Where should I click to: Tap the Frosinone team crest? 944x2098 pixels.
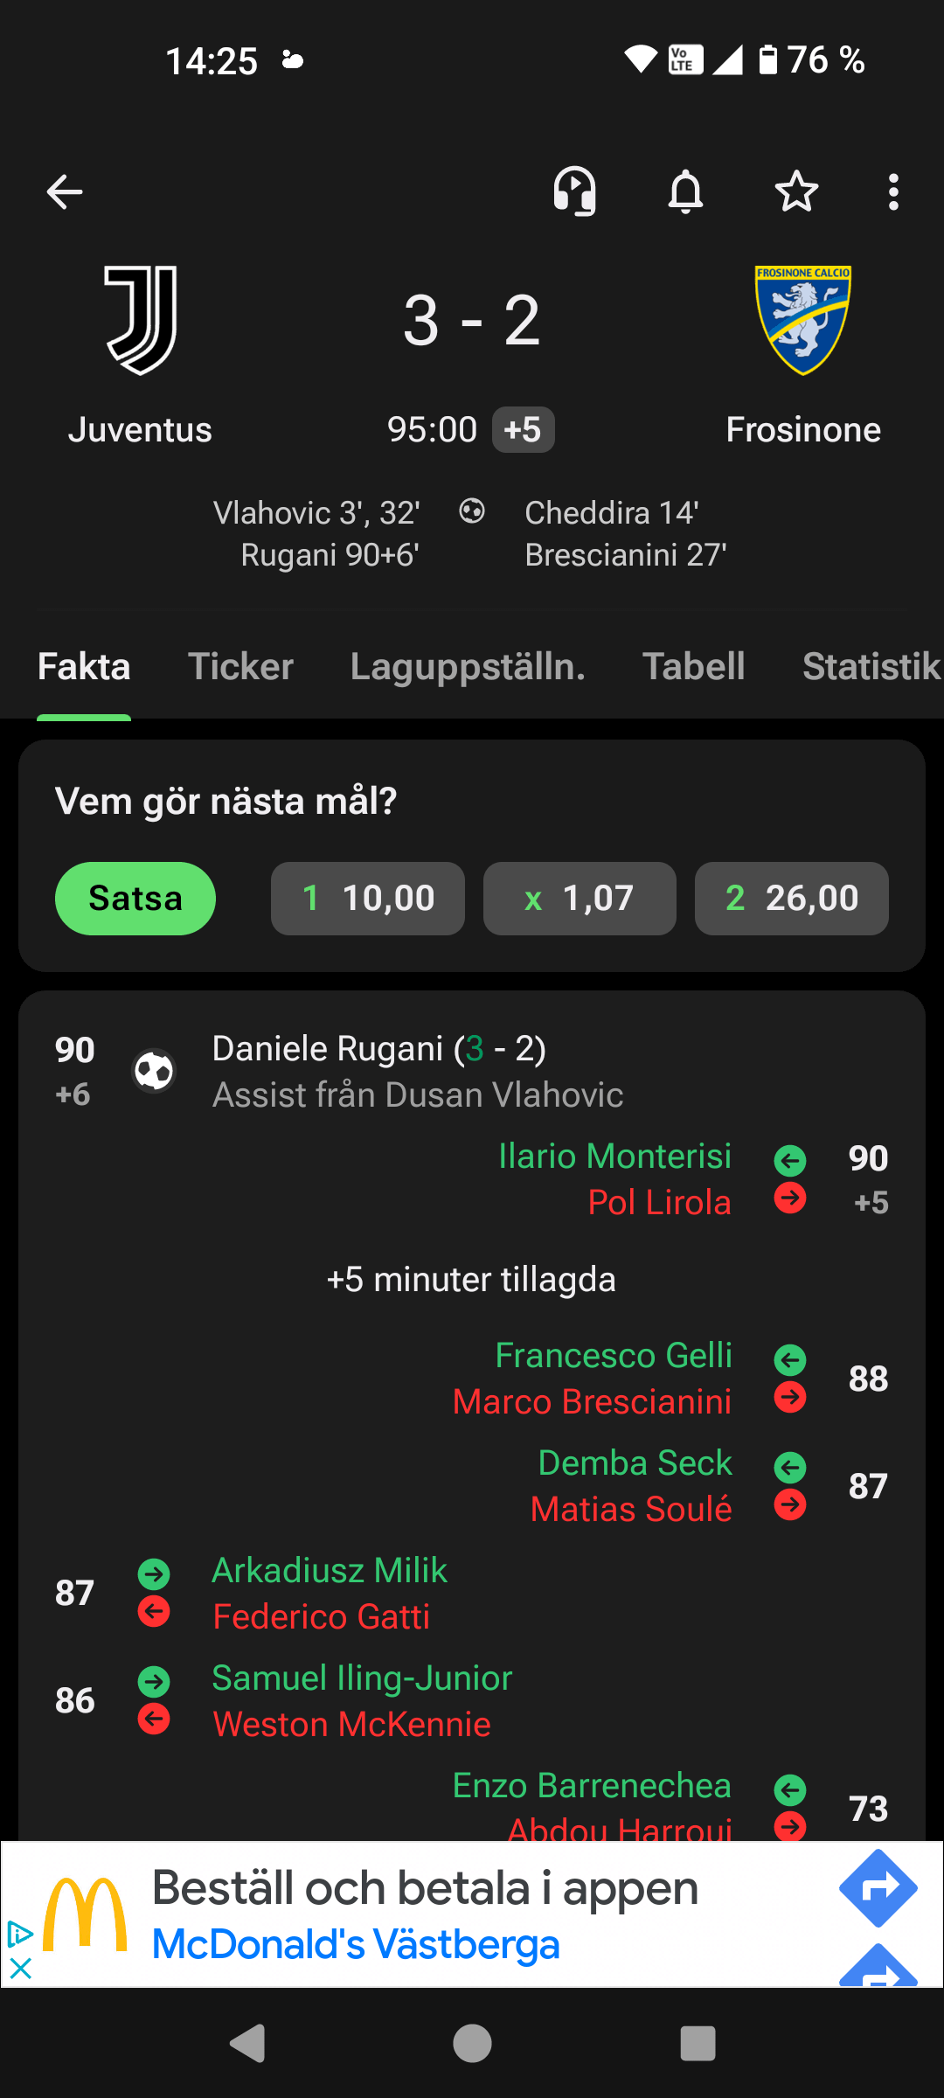point(802,320)
